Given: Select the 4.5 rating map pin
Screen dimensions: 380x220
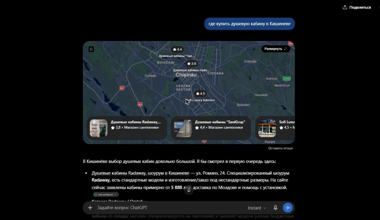Looking at the screenshot, I should click(200, 93).
